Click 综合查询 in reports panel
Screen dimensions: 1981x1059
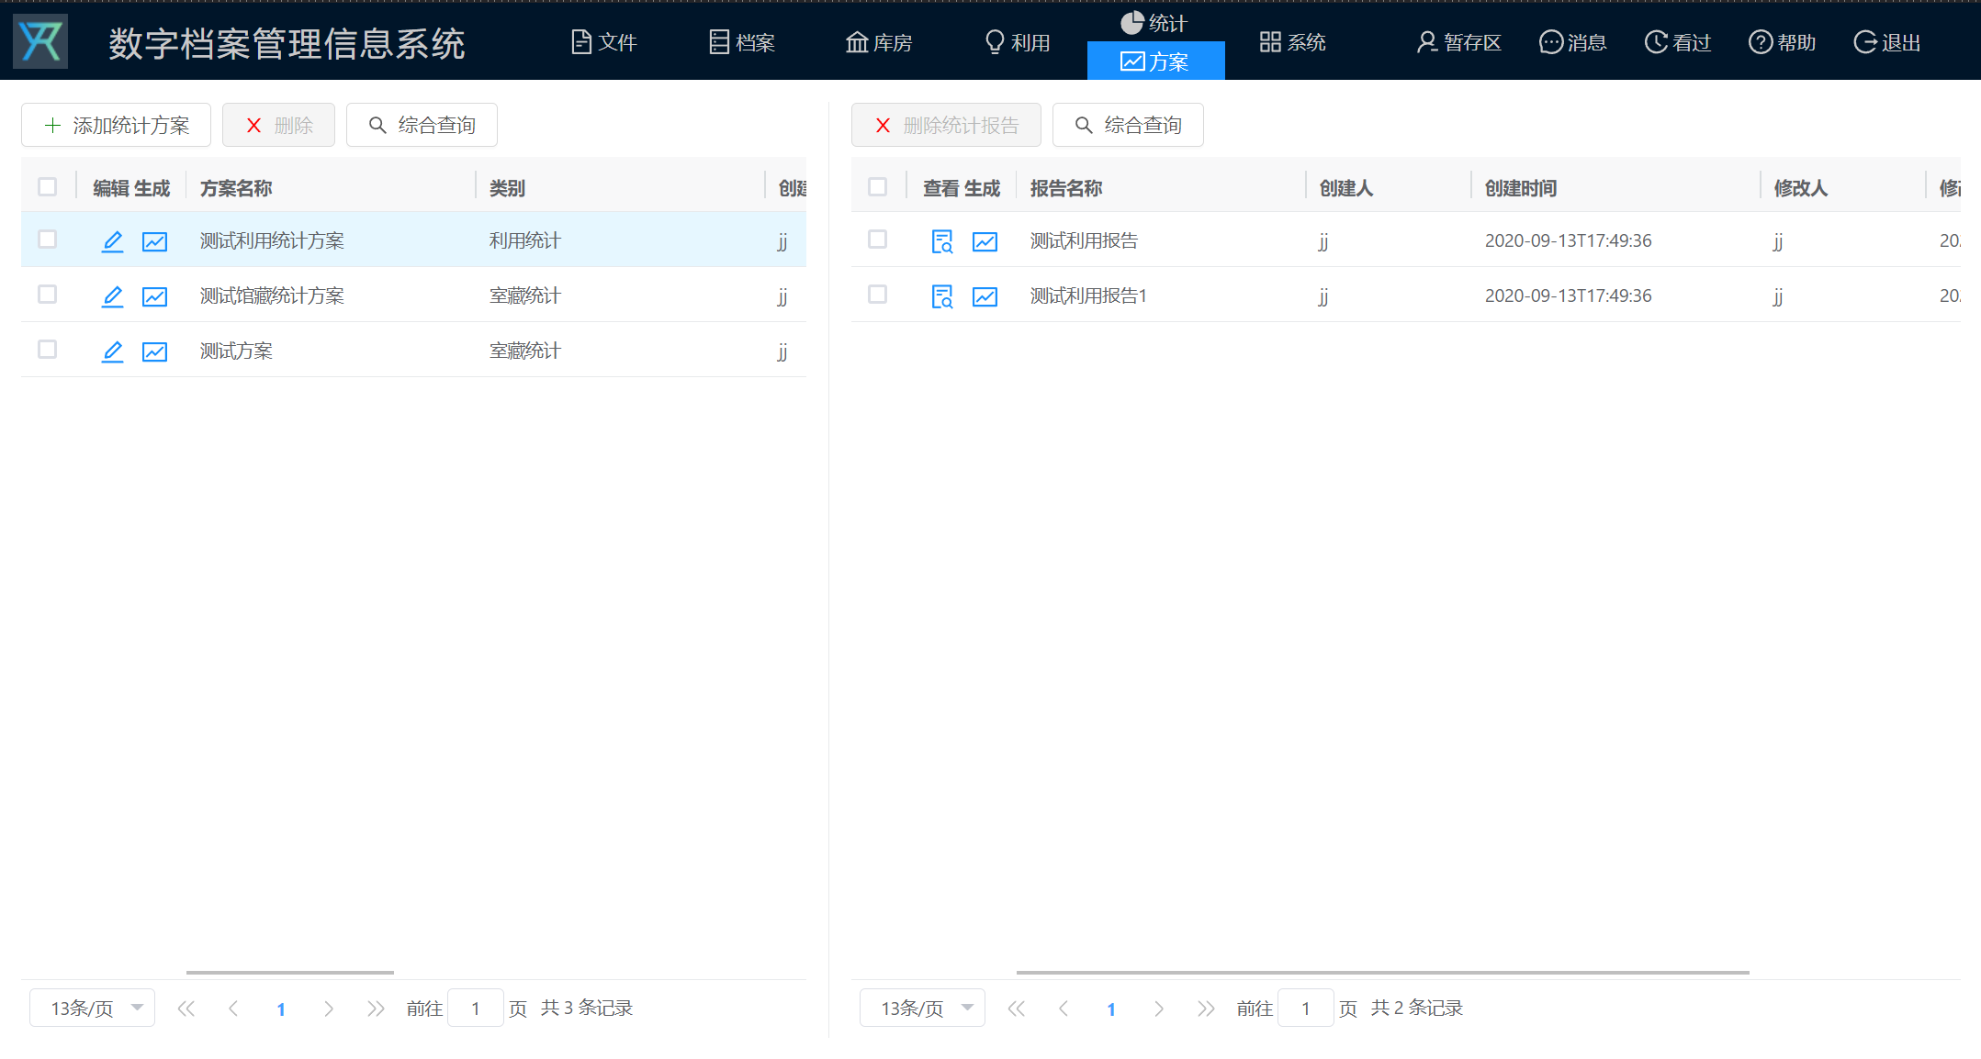(x=1128, y=125)
